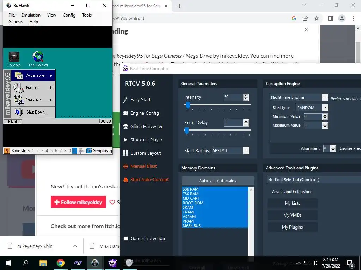Click Auto-select domains button

(218, 181)
